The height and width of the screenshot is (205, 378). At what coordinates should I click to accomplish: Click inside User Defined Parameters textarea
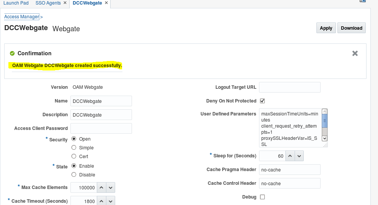pyautogui.click(x=290, y=128)
